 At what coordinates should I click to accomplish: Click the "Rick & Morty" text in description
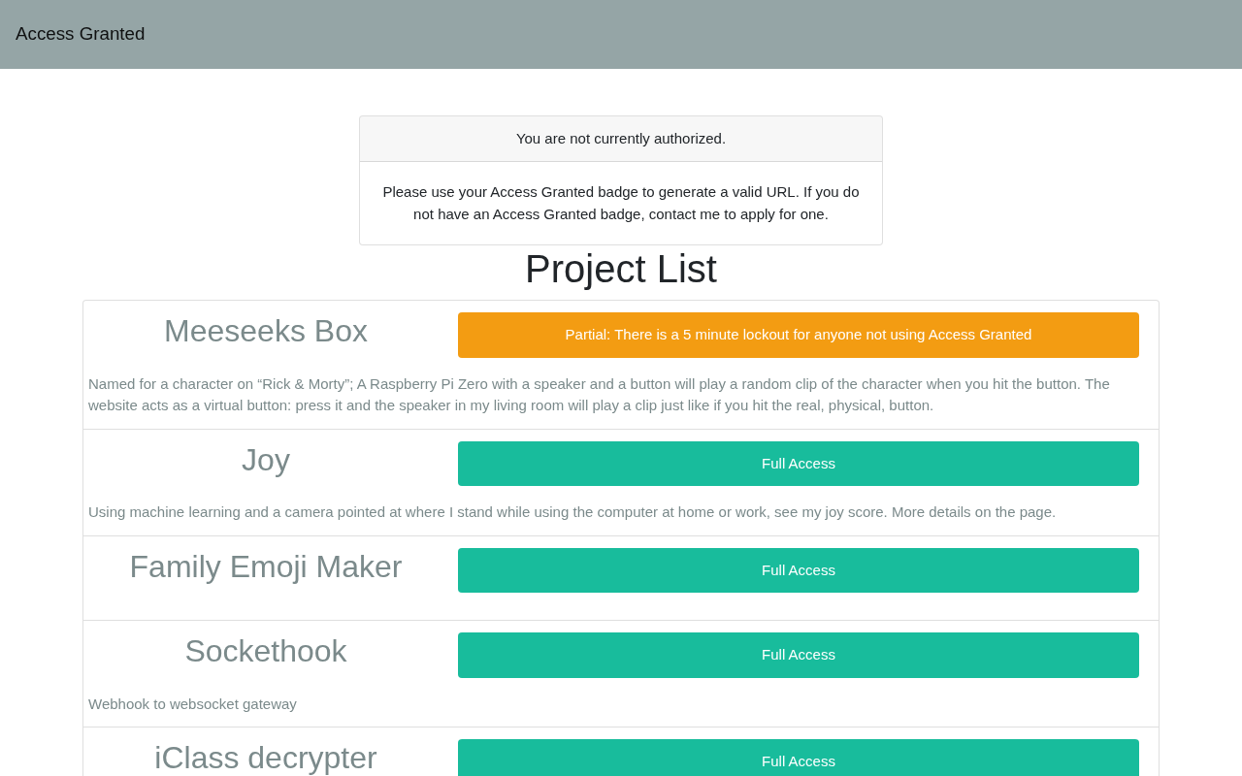(304, 384)
